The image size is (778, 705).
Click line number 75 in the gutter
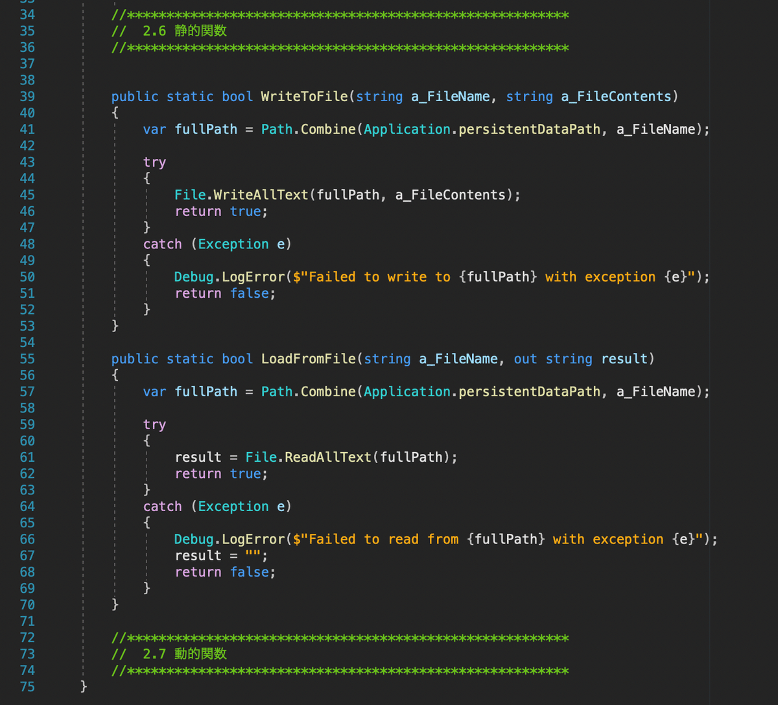(27, 686)
